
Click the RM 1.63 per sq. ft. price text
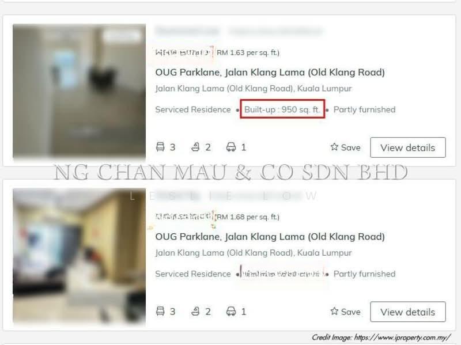coord(248,52)
